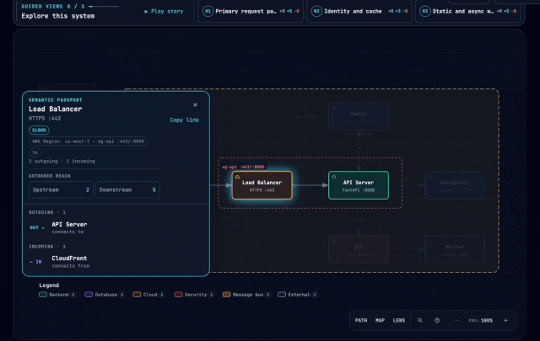Open guided view 02 Identity and cache
The width and height of the screenshot is (540, 341).
359,11
